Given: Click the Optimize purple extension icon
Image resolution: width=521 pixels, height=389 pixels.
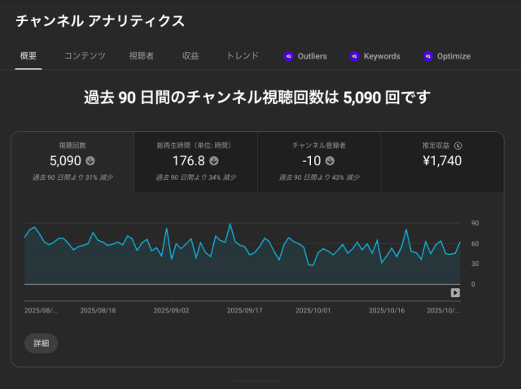Looking at the screenshot, I should pos(428,56).
